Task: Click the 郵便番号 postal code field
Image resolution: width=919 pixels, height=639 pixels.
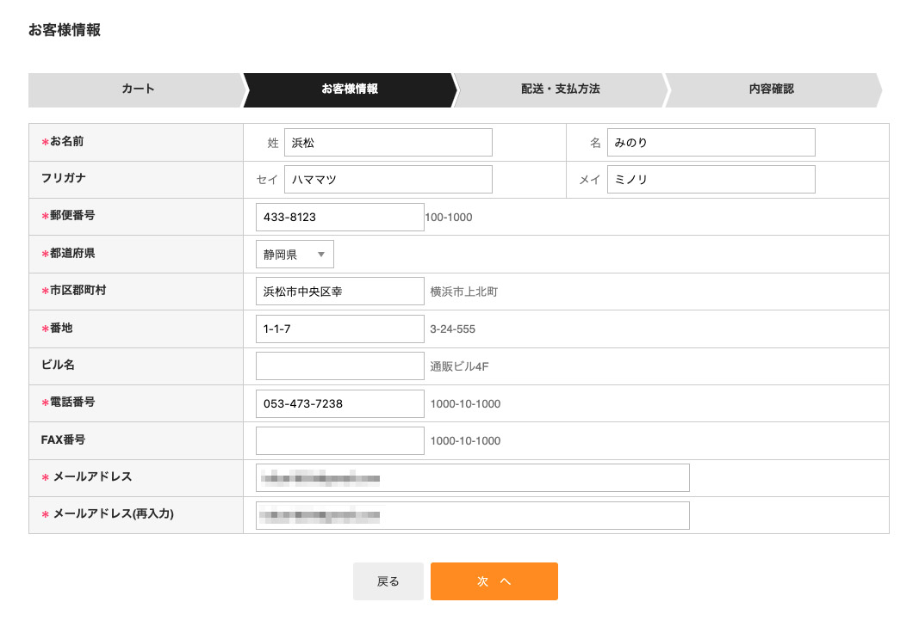Action: (339, 218)
